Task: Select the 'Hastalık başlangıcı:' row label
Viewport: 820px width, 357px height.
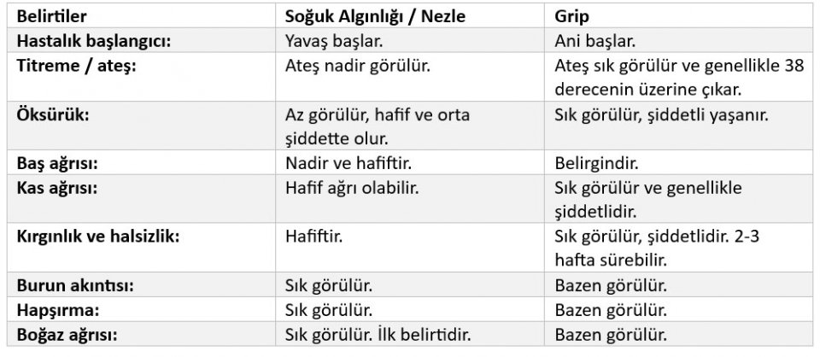Action: click(x=95, y=39)
